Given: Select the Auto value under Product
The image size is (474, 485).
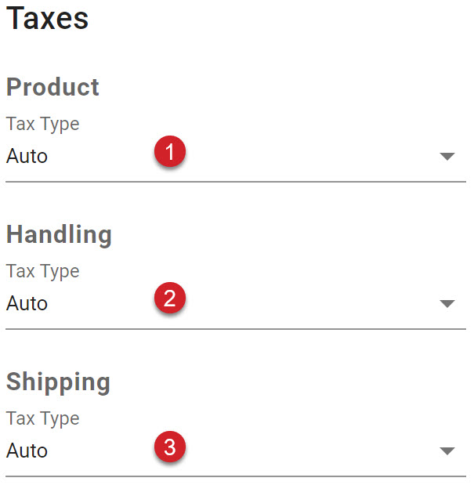Looking at the screenshot, I should (x=27, y=156).
